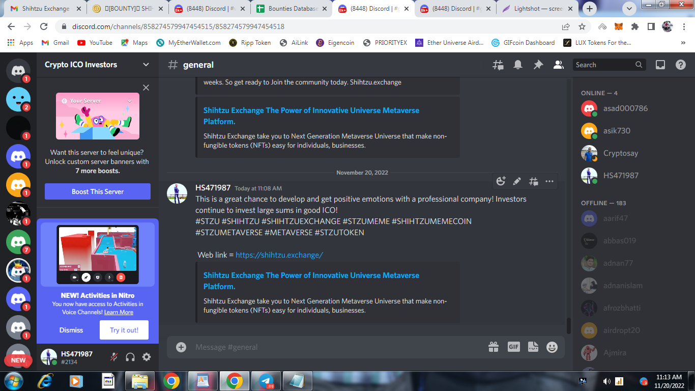Image resolution: width=695 pixels, height=391 pixels.
Task: Open upper Shihtzu Exchange embed title link
Action: click(311, 116)
